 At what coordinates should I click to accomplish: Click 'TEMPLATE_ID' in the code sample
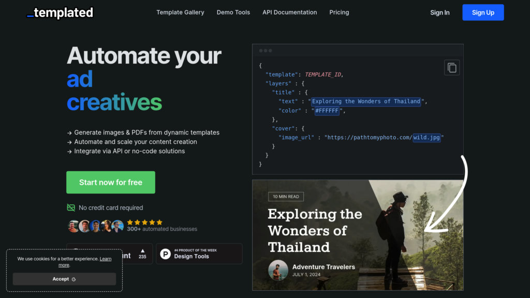323,74
